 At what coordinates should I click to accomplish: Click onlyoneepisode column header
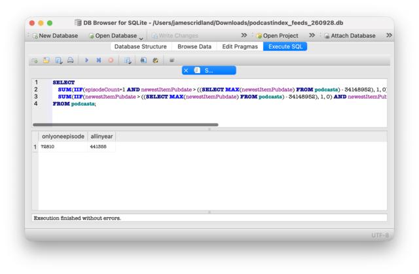pos(63,136)
